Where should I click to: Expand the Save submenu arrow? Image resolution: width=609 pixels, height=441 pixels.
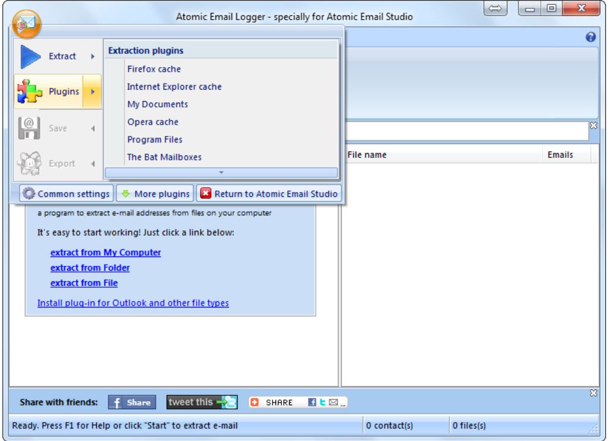coord(93,128)
